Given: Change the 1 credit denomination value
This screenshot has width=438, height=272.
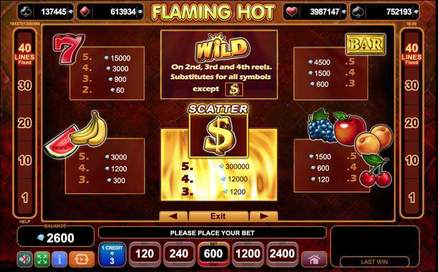Looking at the screenshot, I should click(x=112, y=254).
